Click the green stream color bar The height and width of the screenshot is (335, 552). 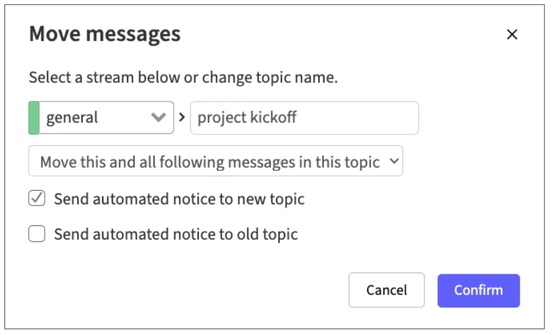tap(34, 118)
